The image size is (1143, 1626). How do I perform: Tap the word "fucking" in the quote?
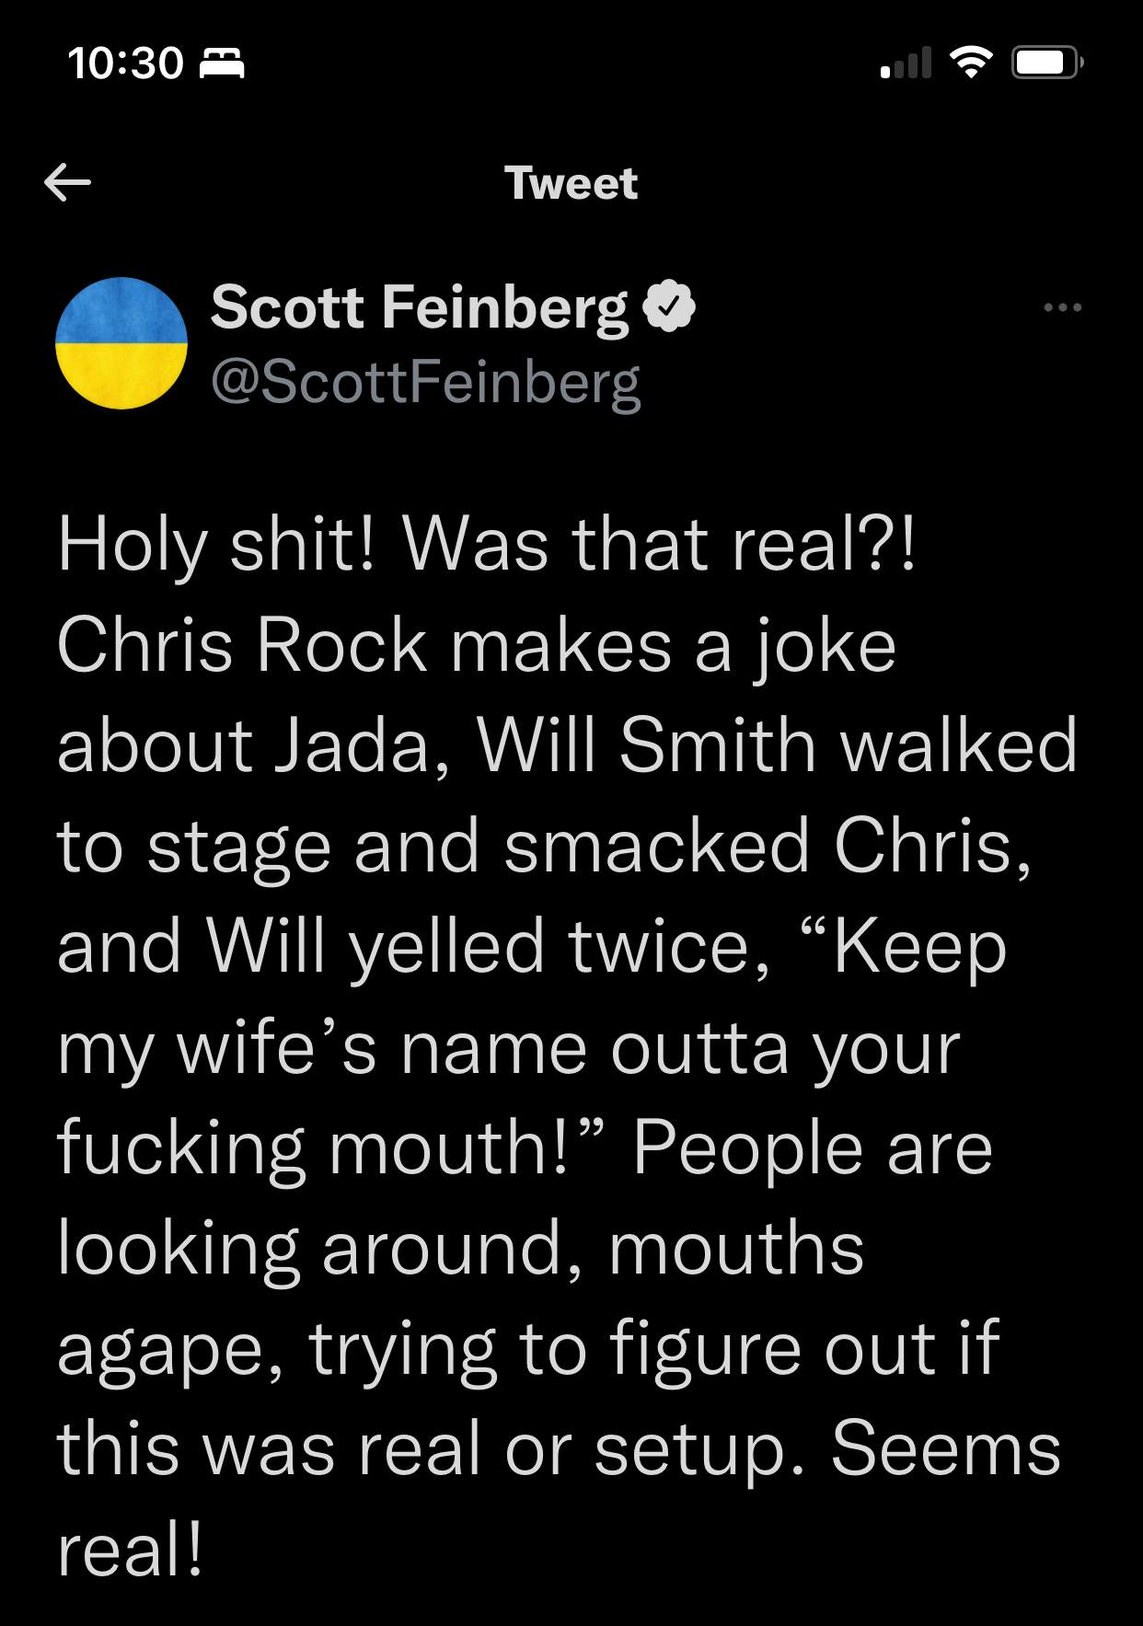(x=181, y=1148)
